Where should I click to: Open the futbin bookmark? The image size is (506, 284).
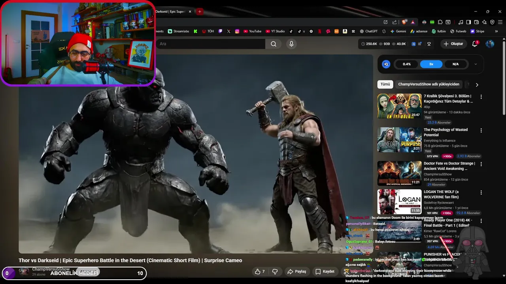click(x=439, y=31)
